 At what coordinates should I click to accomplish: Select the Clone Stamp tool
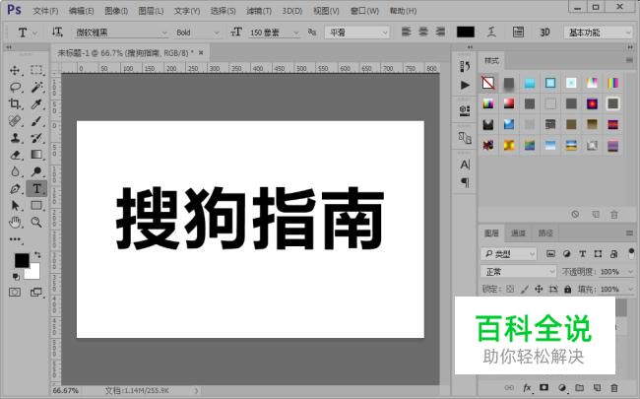click(15, 138)
